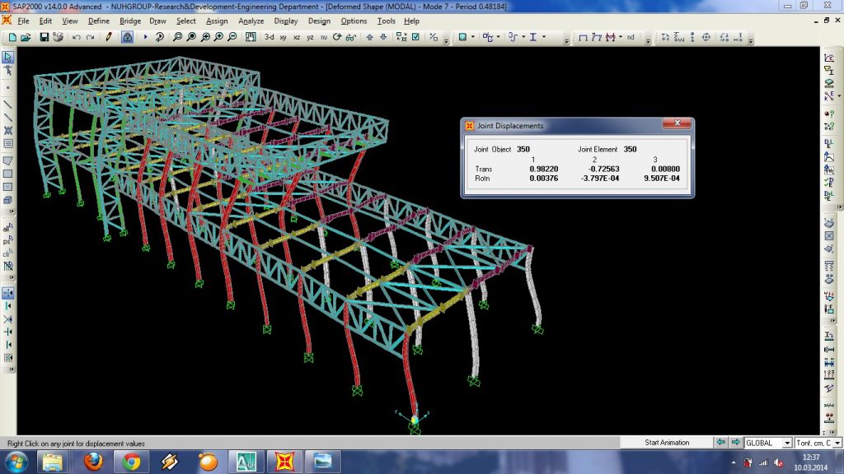The height and width of the screenshot is (474, 844).
Task: Toggle the Lock/Unlock model padlock
Action: [x=127, y=37]
